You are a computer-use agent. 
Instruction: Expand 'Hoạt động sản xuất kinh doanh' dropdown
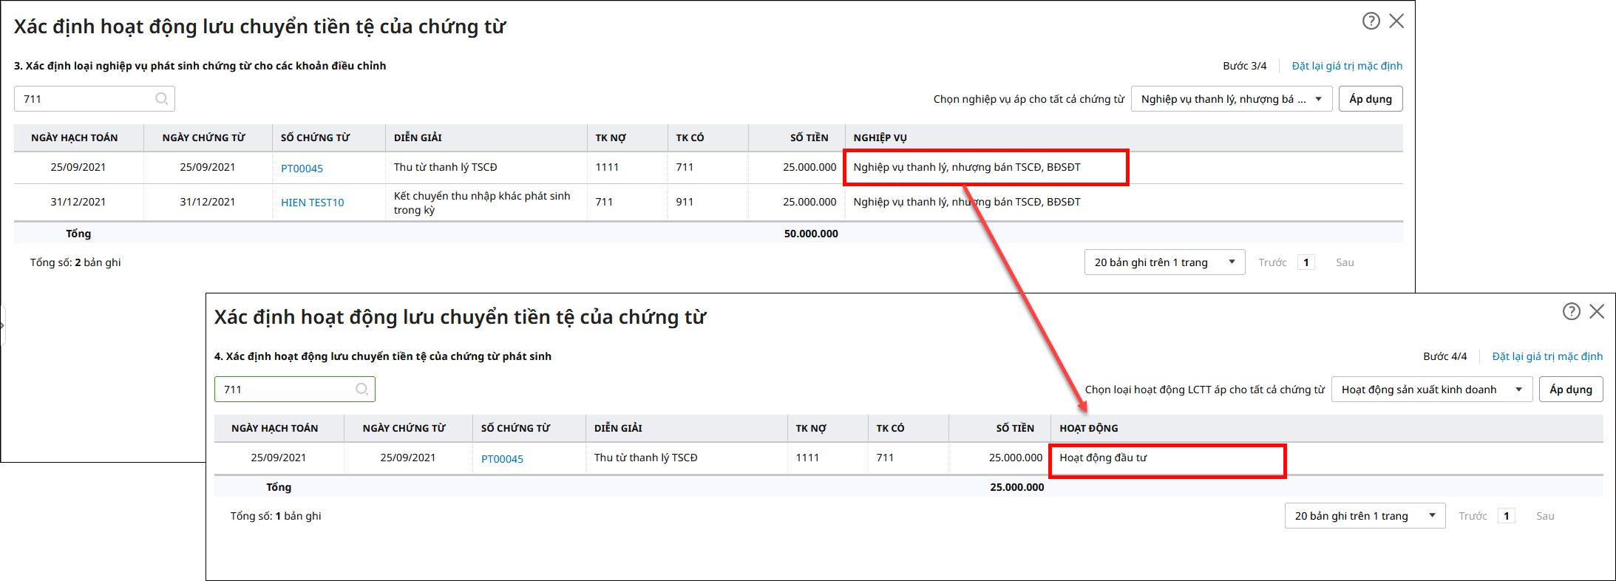(1431, 390)
